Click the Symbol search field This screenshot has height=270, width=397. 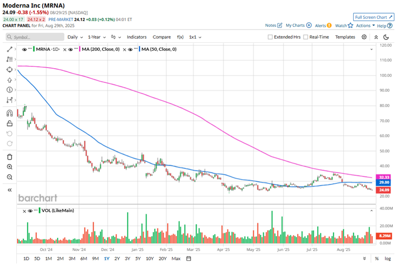(x=35, y=37)
